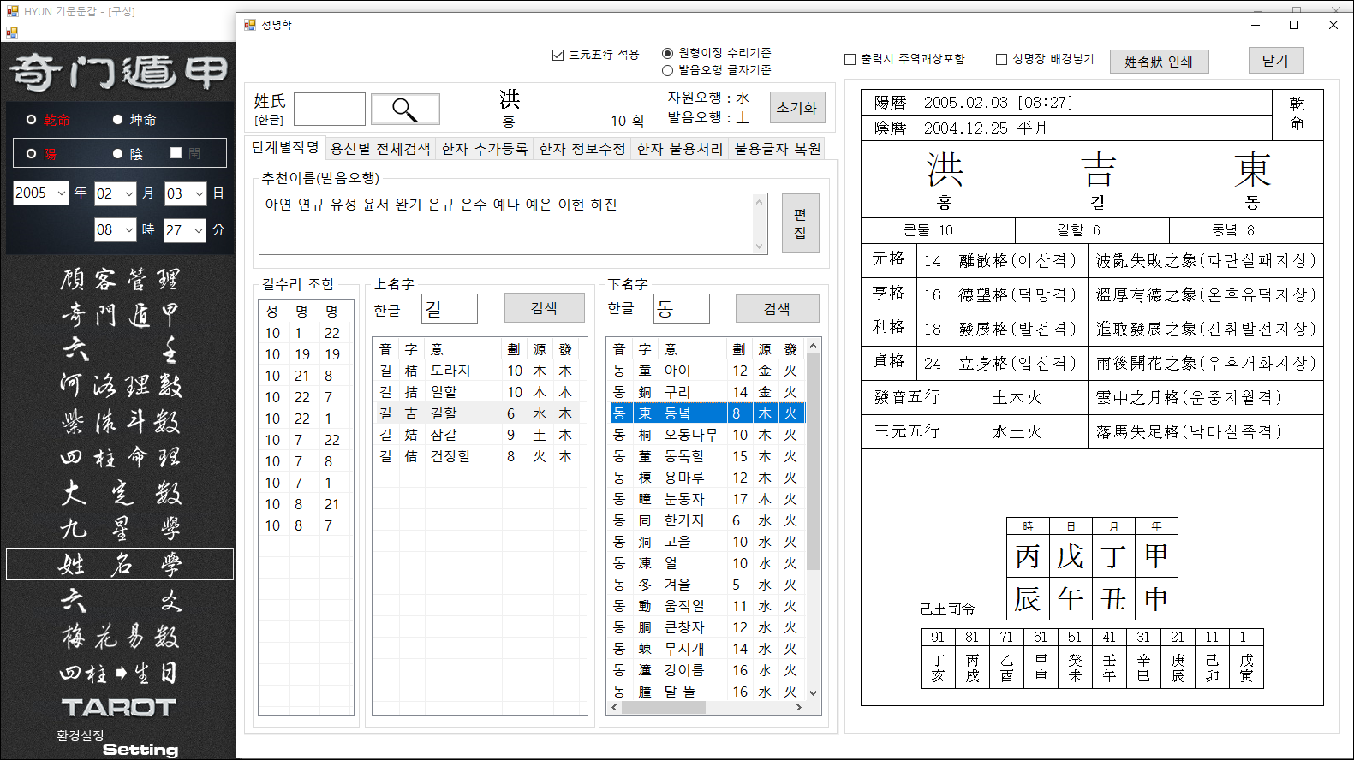The height and width of the screenshot is (760, 1354).
Task: Open 顧客管理 in the left sidebar
Action: tap(120, 279)
